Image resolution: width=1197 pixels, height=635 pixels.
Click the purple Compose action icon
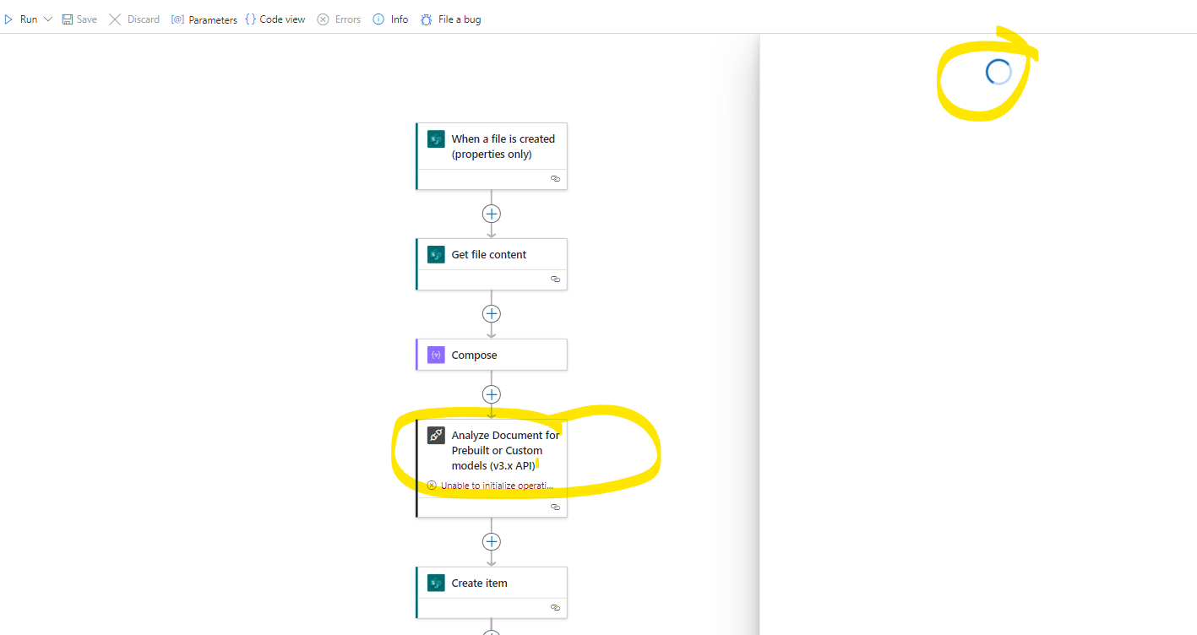[x=435, y=355]
